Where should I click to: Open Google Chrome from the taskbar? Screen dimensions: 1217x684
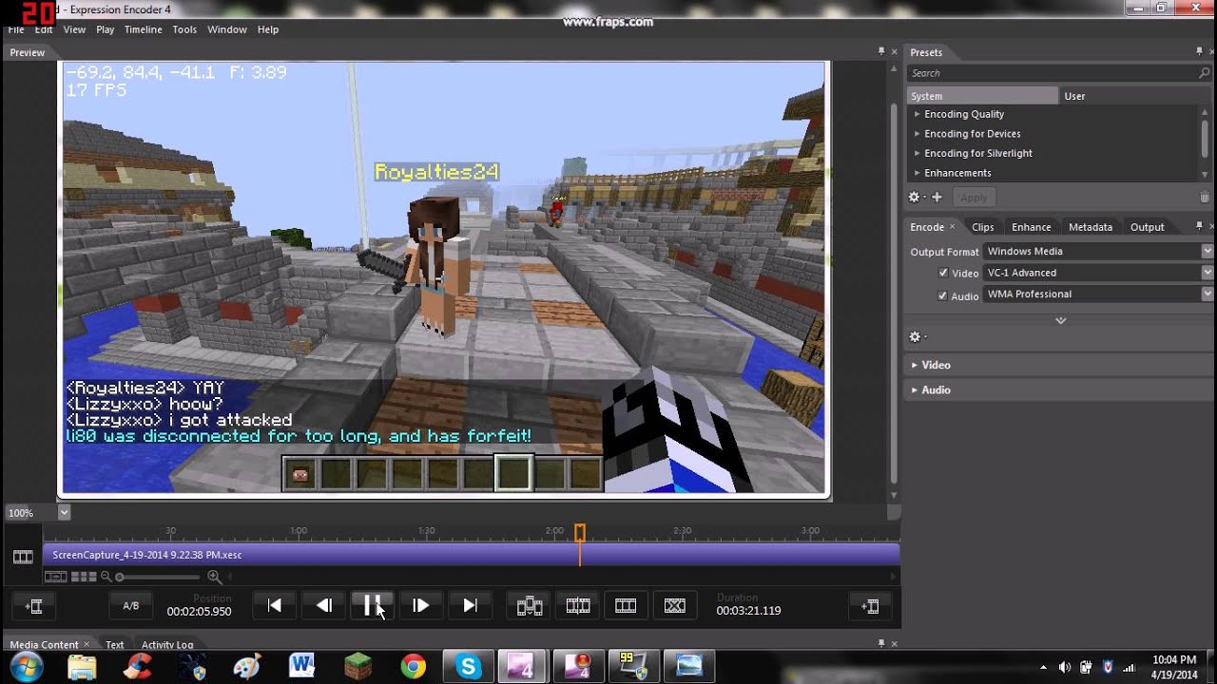(x=413, y=666)
